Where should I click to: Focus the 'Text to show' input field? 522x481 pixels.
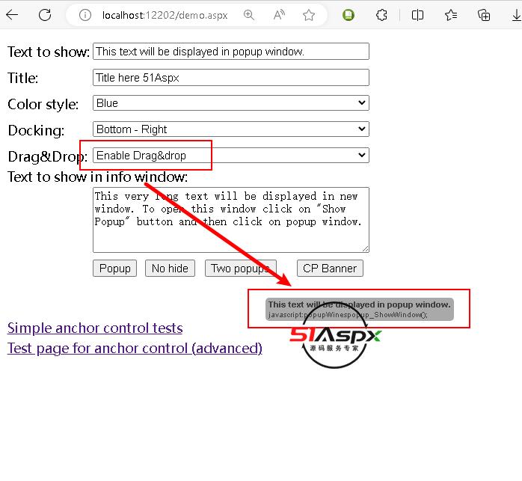[230, 52]
